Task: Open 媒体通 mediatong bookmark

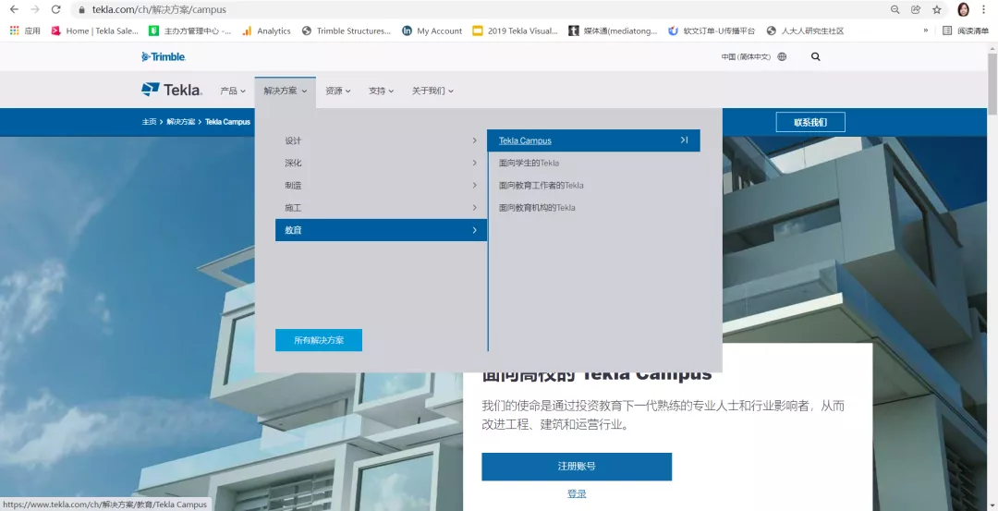Action: point(613,30)
